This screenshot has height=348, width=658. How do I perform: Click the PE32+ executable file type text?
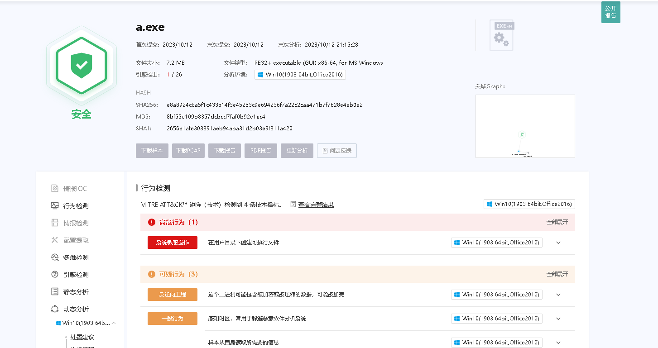coord(319,63)
